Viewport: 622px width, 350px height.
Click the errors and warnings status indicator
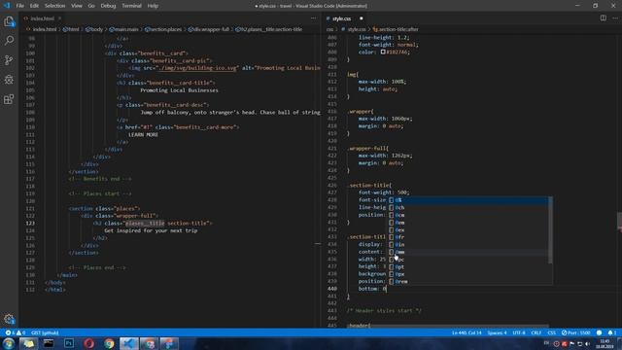point(16,332)
